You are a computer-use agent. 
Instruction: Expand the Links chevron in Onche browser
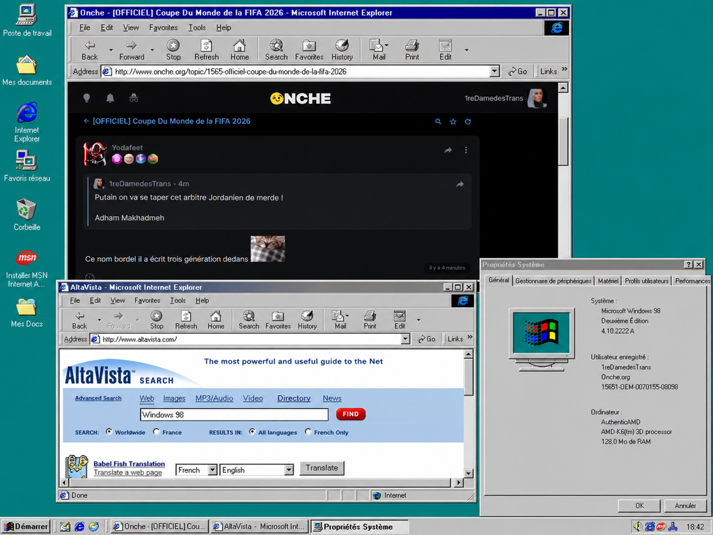pos(565,70)
